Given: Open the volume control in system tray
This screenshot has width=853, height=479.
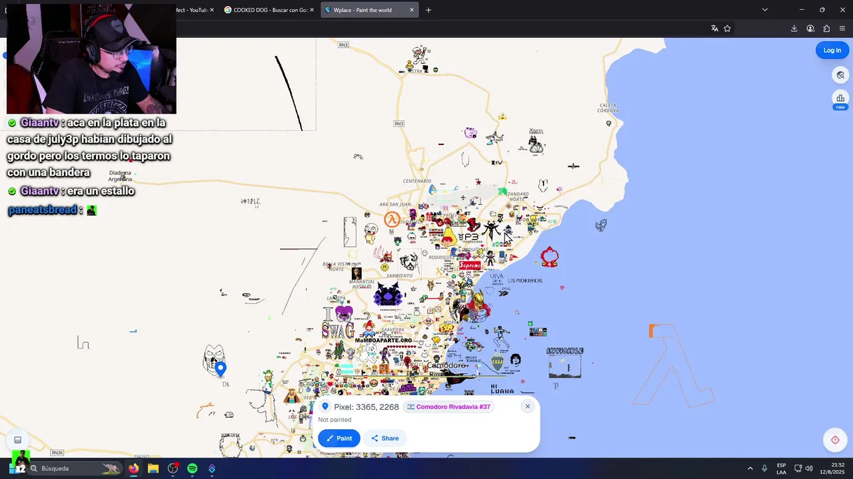Looking at the screenshot, I should [809, 468].
